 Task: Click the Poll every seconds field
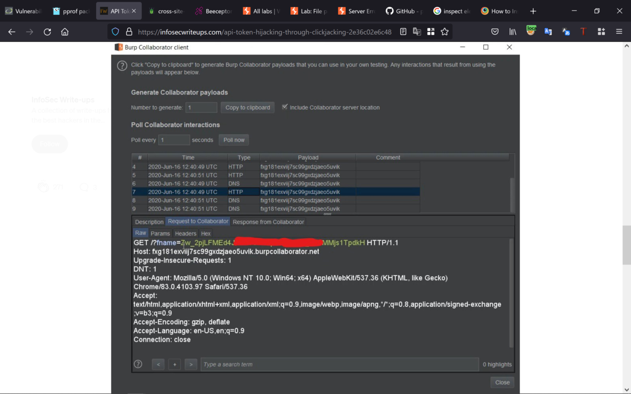[x=174, y=140]
